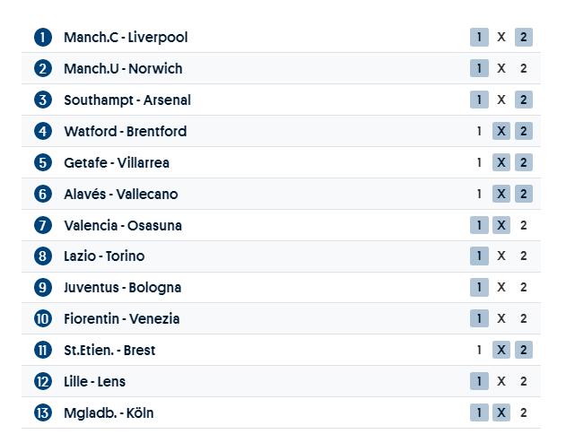This screenshot has height=434, width=566.
Task: Select away win 2 for Valencia - Osasuna
Action: tap(524, 225)
